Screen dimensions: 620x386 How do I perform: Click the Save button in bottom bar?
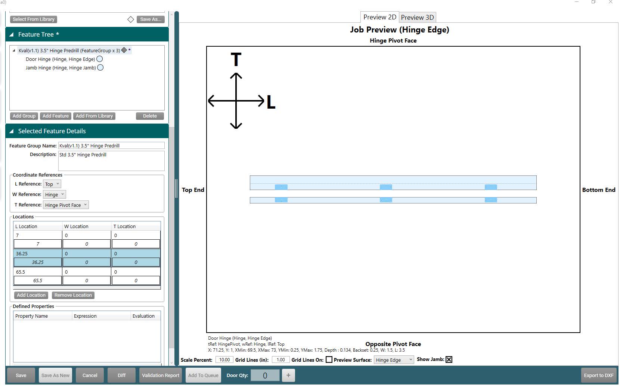21,376
